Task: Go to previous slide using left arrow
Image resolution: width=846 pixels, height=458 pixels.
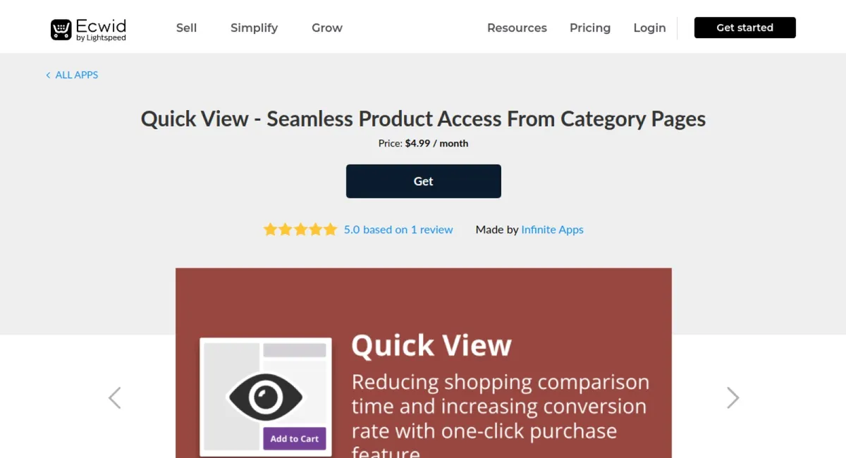Action: pyautogui.click(x=114, y=397)
